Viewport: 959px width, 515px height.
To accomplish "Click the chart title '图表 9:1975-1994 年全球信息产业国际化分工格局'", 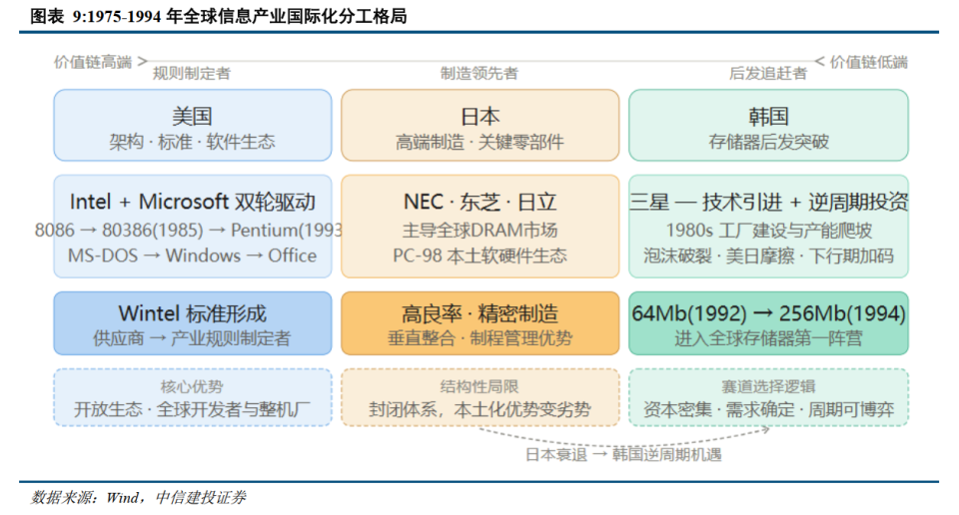I will point(219,16).
